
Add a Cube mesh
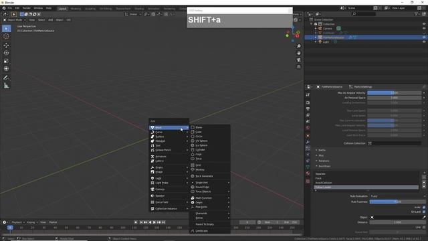(210, 132)
